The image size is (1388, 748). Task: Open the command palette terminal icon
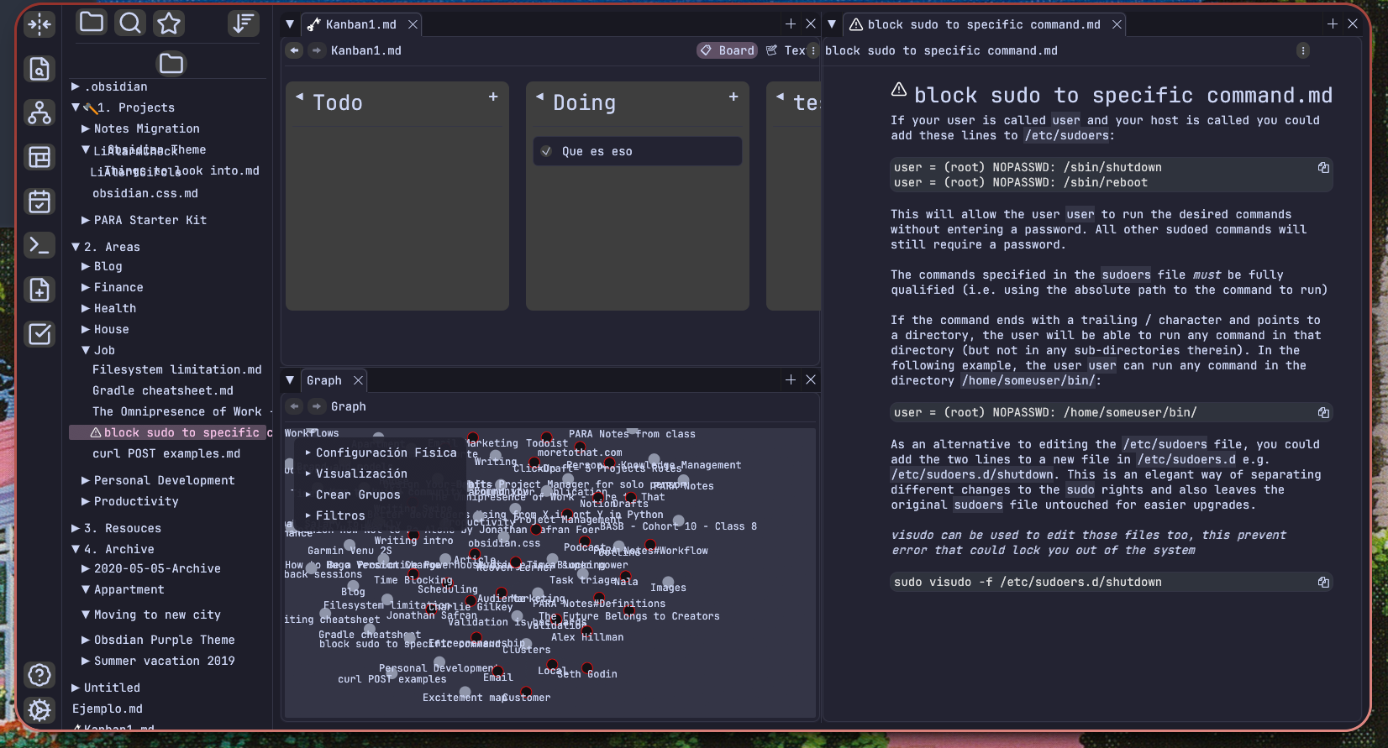(x=39, y=245)
